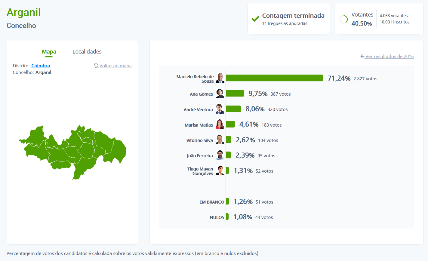Viewport: 428px width, 261px height.
Task: Click André Ventura candidate photo
Action: (x=220, y=109)
